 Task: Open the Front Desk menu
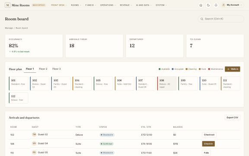[x=59, y=5]
